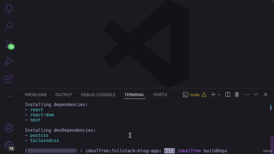Open Run and Debug view
The height and width of the screenshot is (154, 274).
9,62
